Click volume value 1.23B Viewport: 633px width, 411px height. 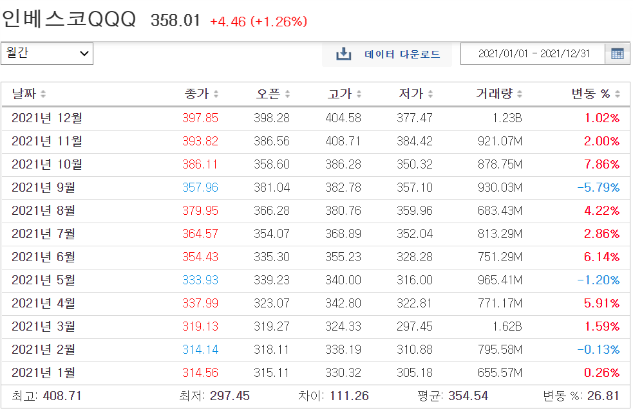[x=507, y=118]
